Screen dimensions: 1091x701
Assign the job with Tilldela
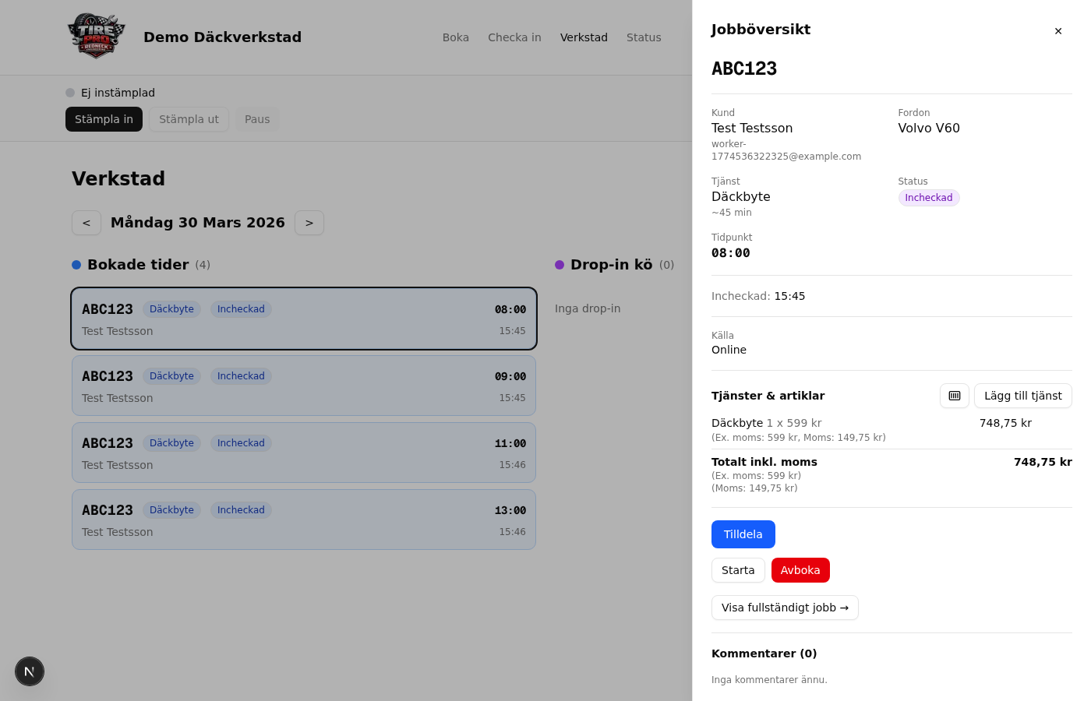coord(743,534)
